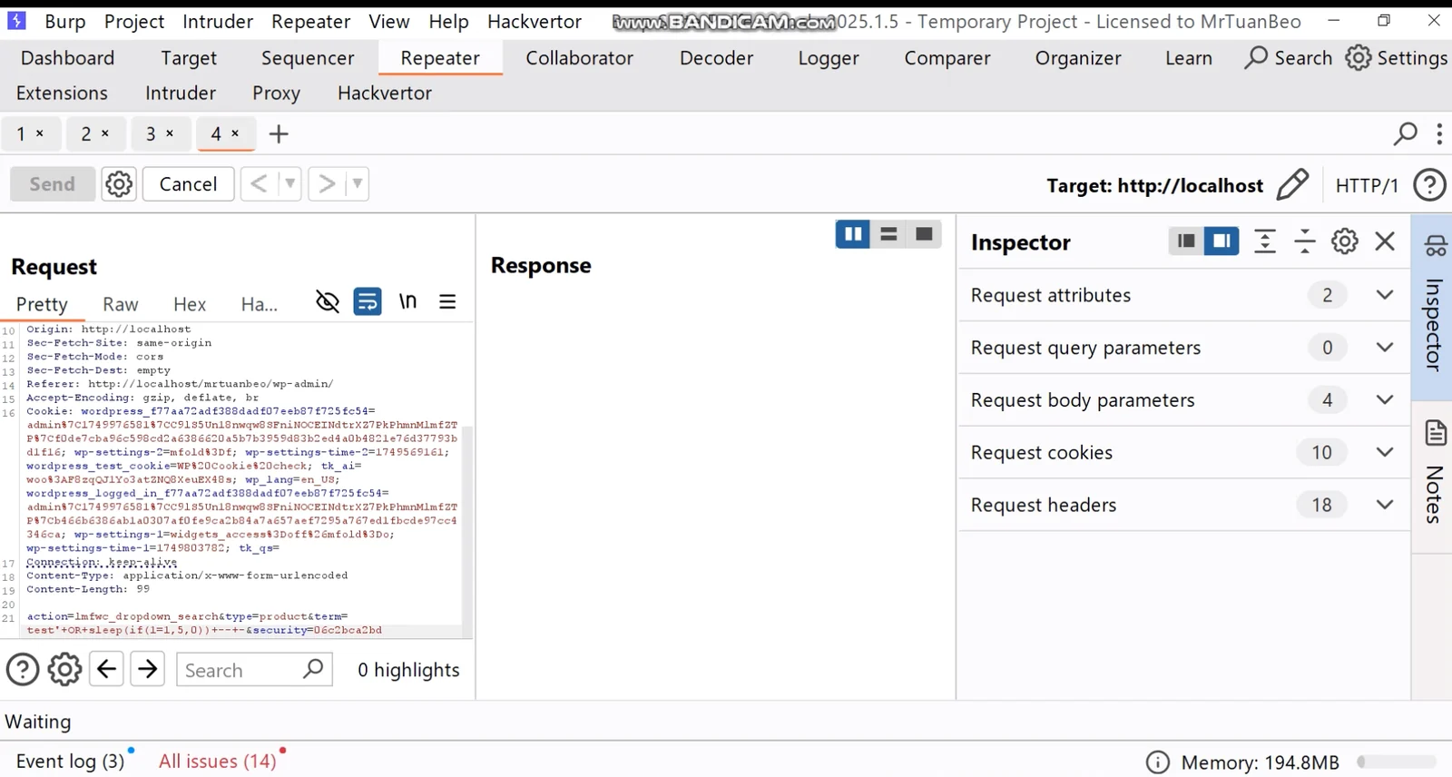Switch to combined tabbed request/response layout
Image resolution: width=1452 pixels, height=777 pixels.
click(x=924, y=234)
